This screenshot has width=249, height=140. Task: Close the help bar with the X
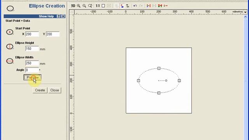(x=63, y=16)
